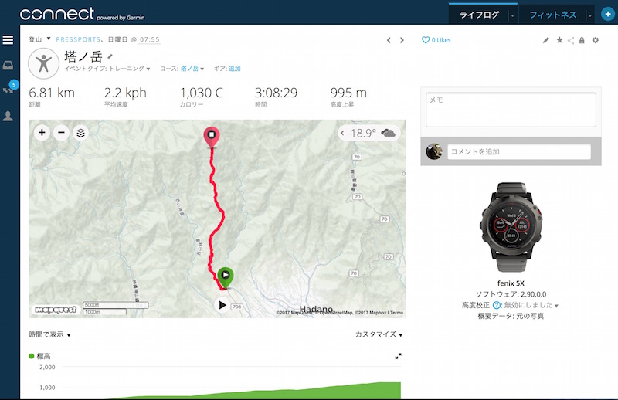This screenshot has width=618, height=400.
Task: Add gear via 追加 link
Action: (x=235, y=69)
